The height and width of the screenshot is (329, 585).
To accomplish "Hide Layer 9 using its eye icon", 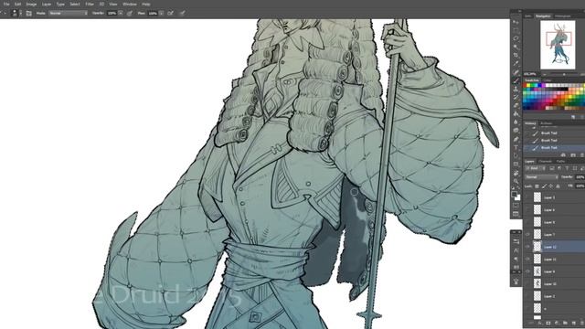I will (527, 271).
